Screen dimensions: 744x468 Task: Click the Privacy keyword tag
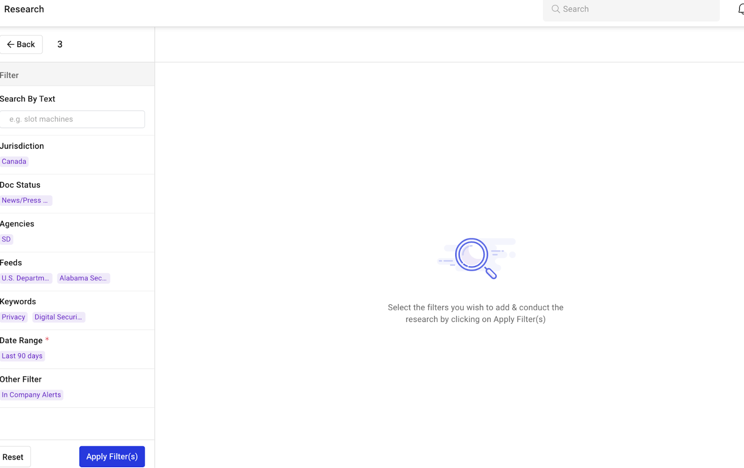coord(13,317)
